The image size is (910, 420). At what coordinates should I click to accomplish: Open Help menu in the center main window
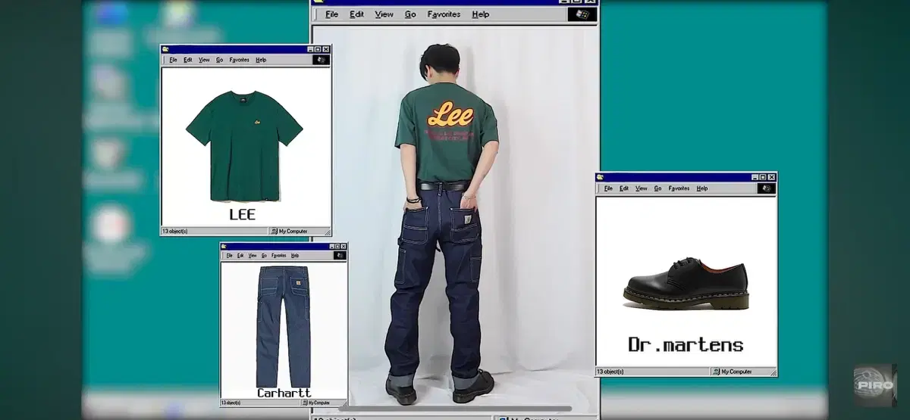(481, 14)
